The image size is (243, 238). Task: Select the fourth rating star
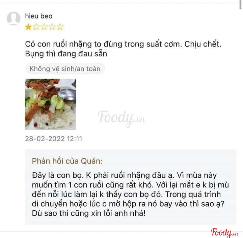pos(52,27)
